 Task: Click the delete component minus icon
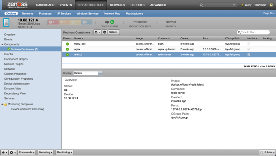pos(105,32)
